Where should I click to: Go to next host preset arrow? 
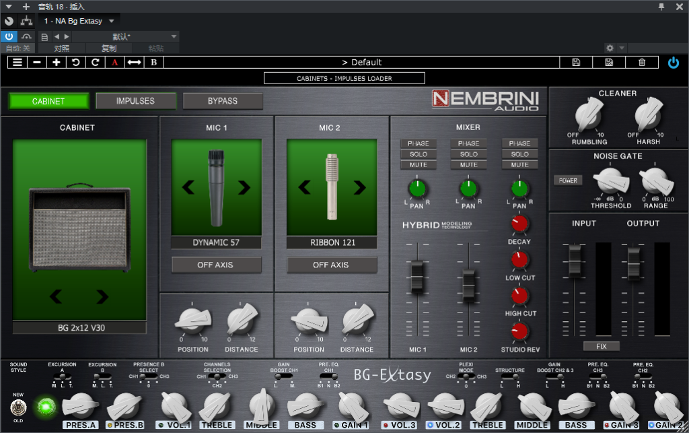tap(67, 36)
